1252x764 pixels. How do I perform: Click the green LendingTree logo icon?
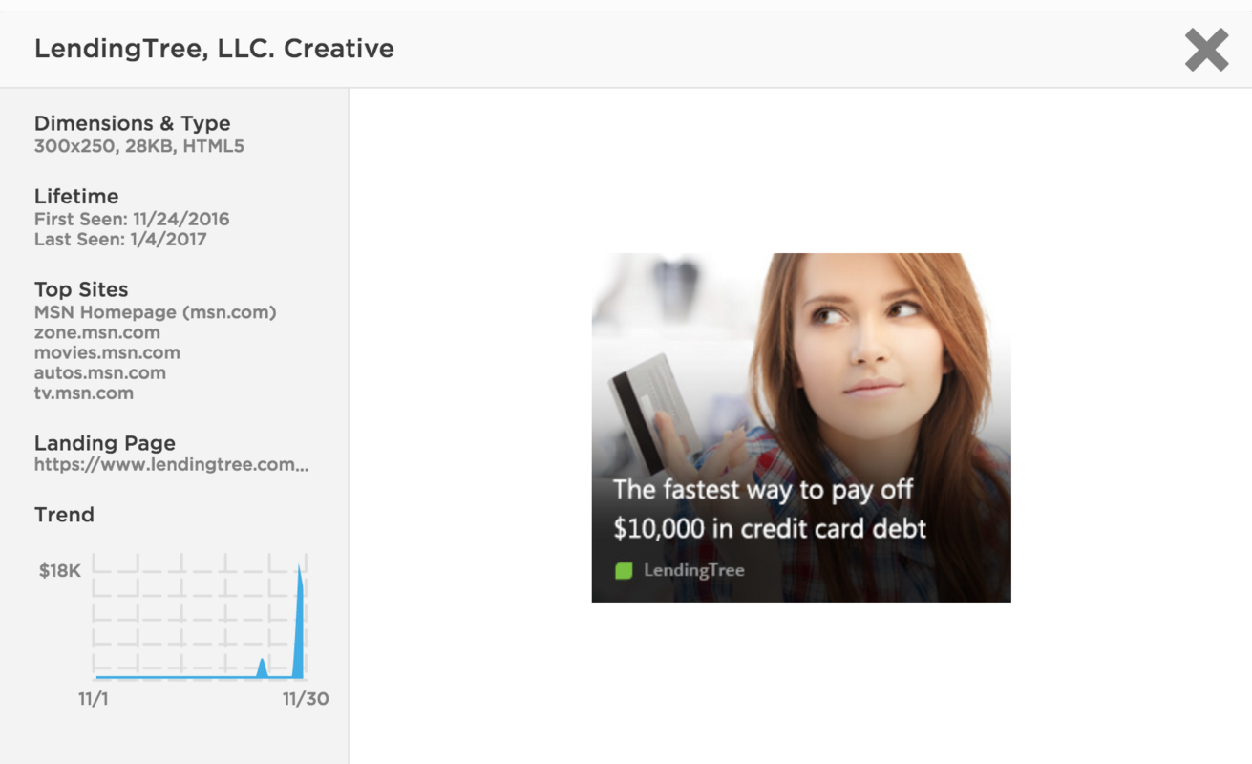(624, 571)
